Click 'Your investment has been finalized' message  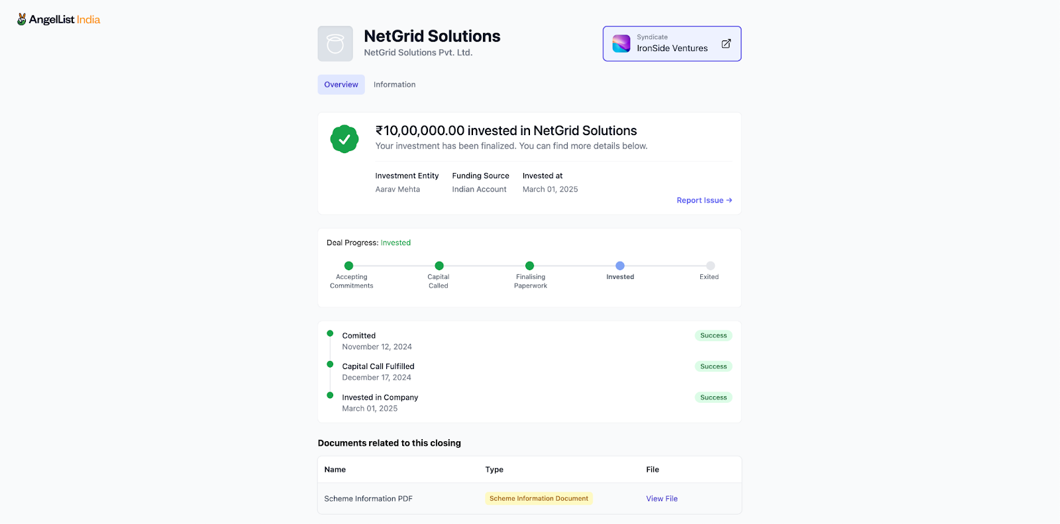[x=511, y=146]
